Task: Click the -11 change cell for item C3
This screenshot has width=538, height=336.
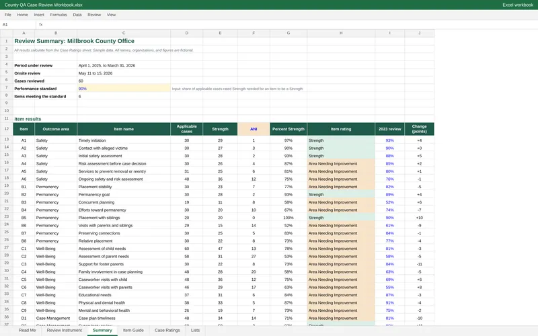Action: click(419, 264)
